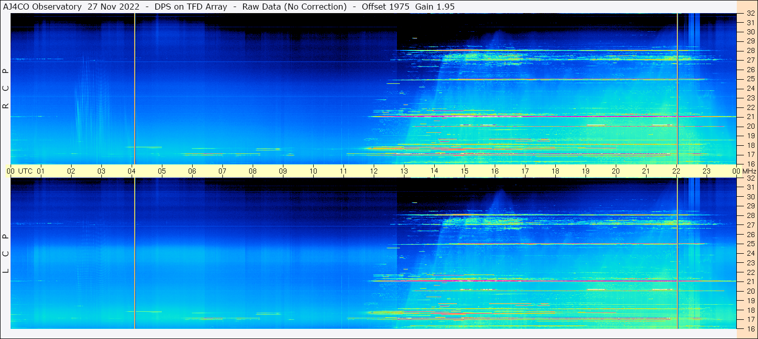Click the 13 UTC hour label
This screenshot has width=758, height=339.
[x=404, y=171]
